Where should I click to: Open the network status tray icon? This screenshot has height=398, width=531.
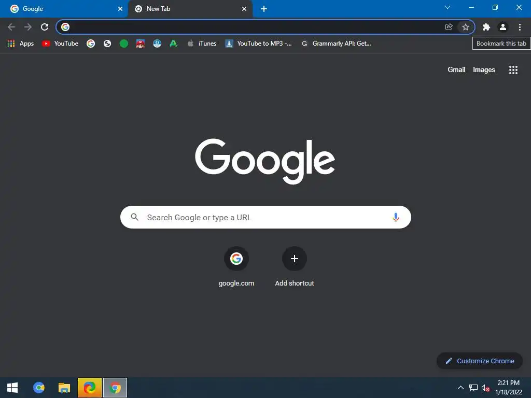473,388
